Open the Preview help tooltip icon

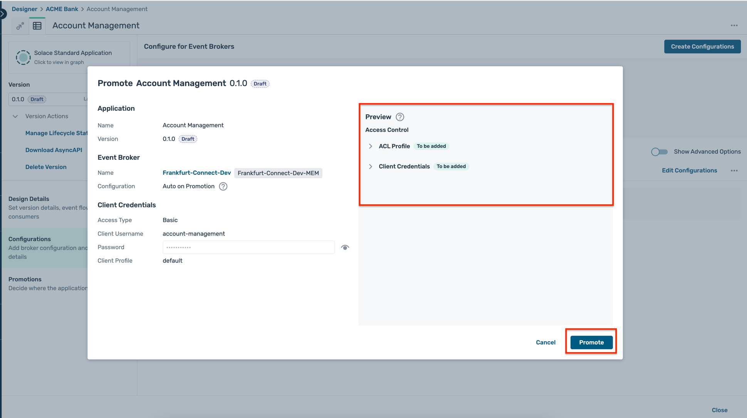point(400,117)
